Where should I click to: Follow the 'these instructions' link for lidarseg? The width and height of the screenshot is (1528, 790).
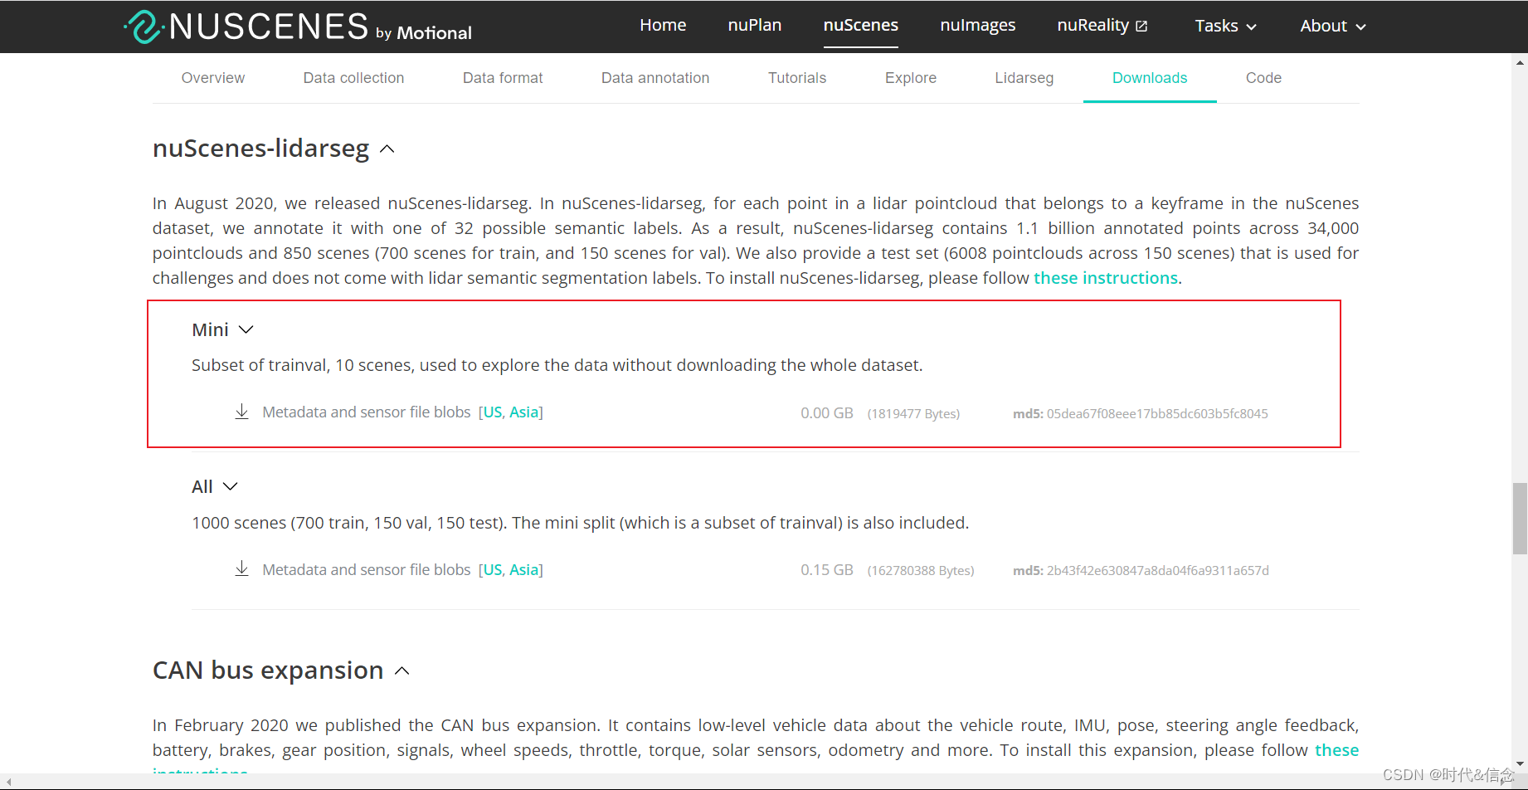(x=1106, y=278)
